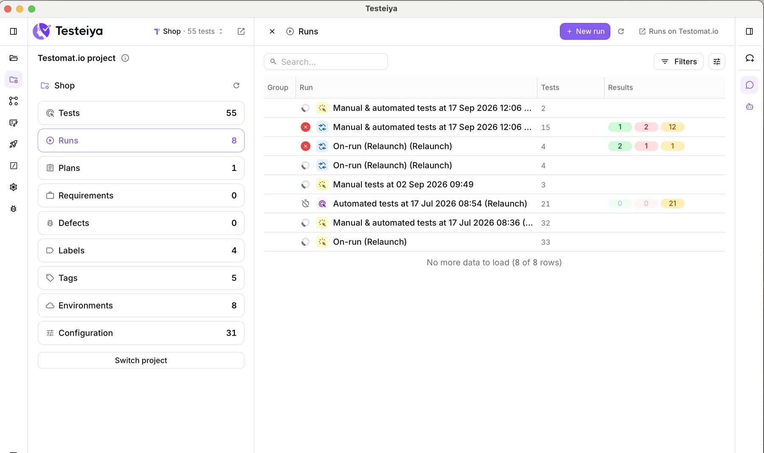
Task: Open the Plans section
Action: (x=141, y=168)
